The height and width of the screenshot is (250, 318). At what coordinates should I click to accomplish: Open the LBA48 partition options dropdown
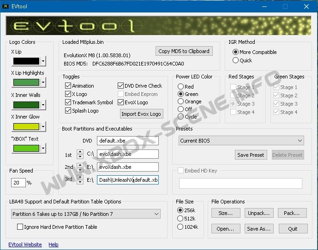pyautogui.click(x=86, y=214)
